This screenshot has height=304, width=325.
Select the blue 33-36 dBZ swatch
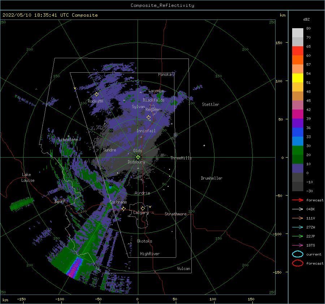pyautogui.click(x=298, y=132)
